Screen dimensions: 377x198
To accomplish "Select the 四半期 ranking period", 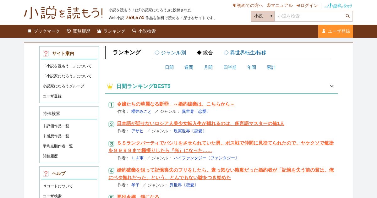I will (x=230, y=67).
